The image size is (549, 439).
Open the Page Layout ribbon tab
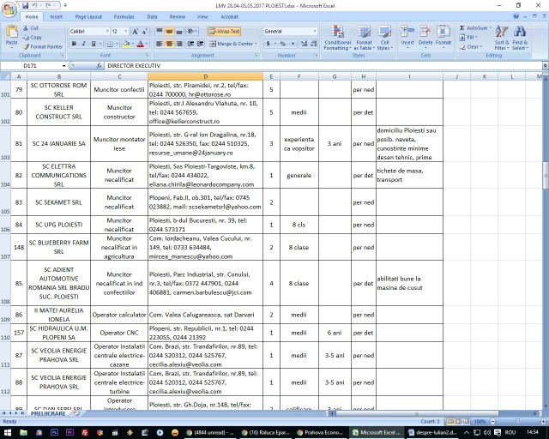pos(88,16)
